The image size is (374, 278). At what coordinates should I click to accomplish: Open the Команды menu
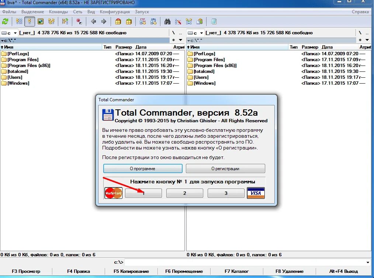(58, 12)
